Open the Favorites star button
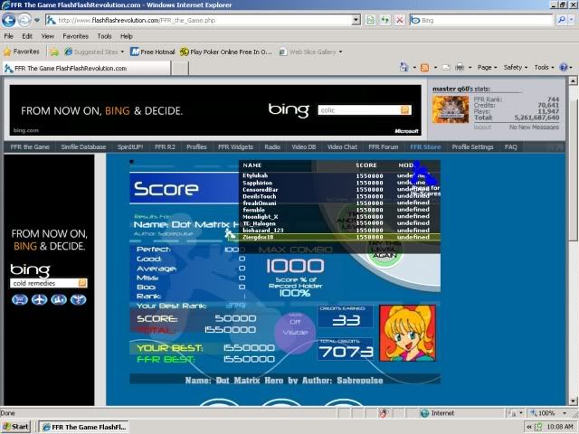 25,52
